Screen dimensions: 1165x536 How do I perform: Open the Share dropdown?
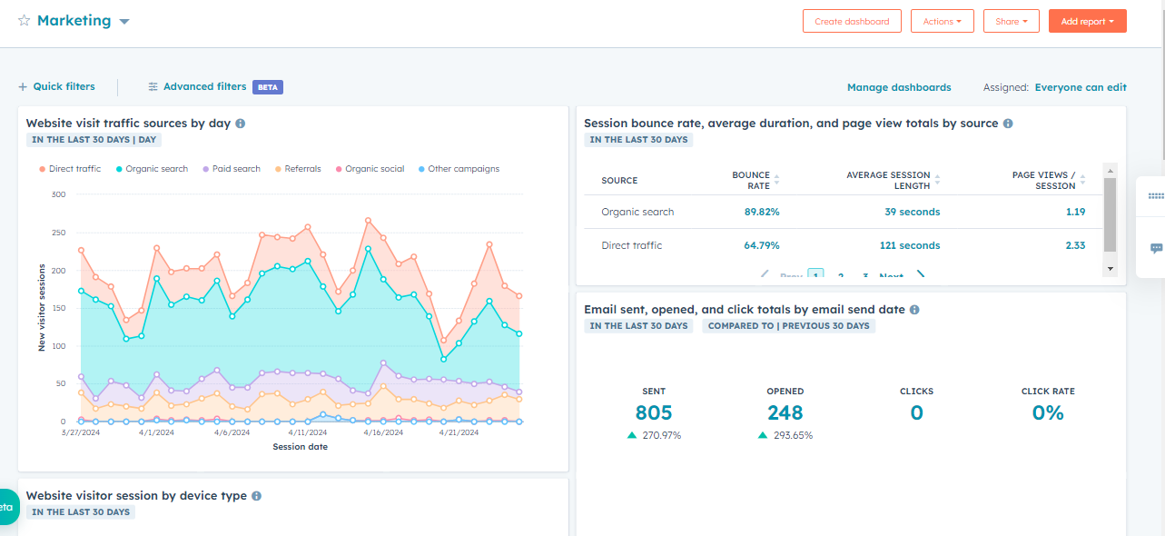(x=1011, y=20)
